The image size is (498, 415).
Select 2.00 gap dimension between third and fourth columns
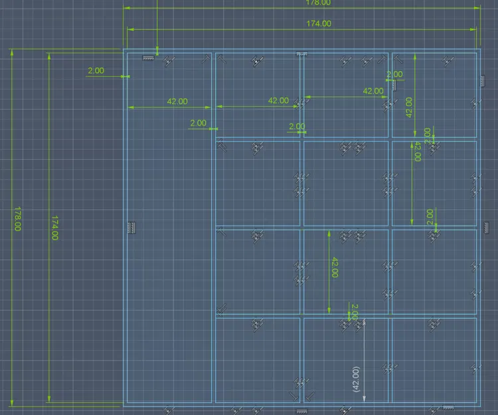pos(394,74)
